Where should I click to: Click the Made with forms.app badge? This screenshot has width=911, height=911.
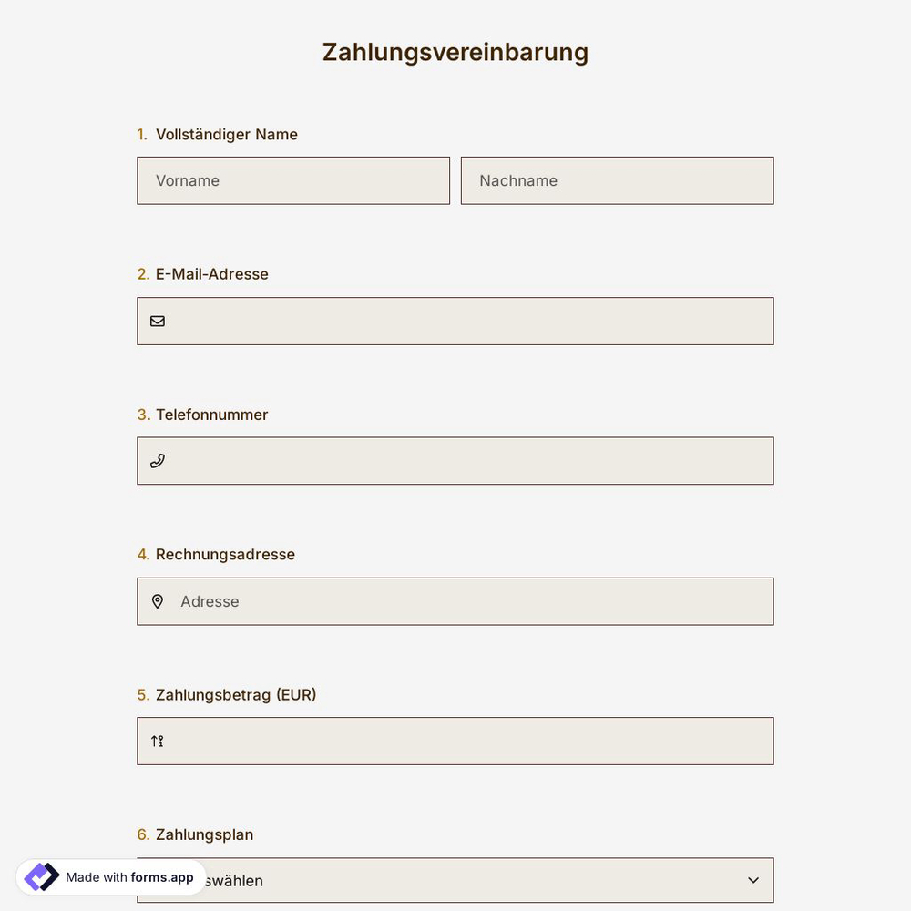(111, 876)
